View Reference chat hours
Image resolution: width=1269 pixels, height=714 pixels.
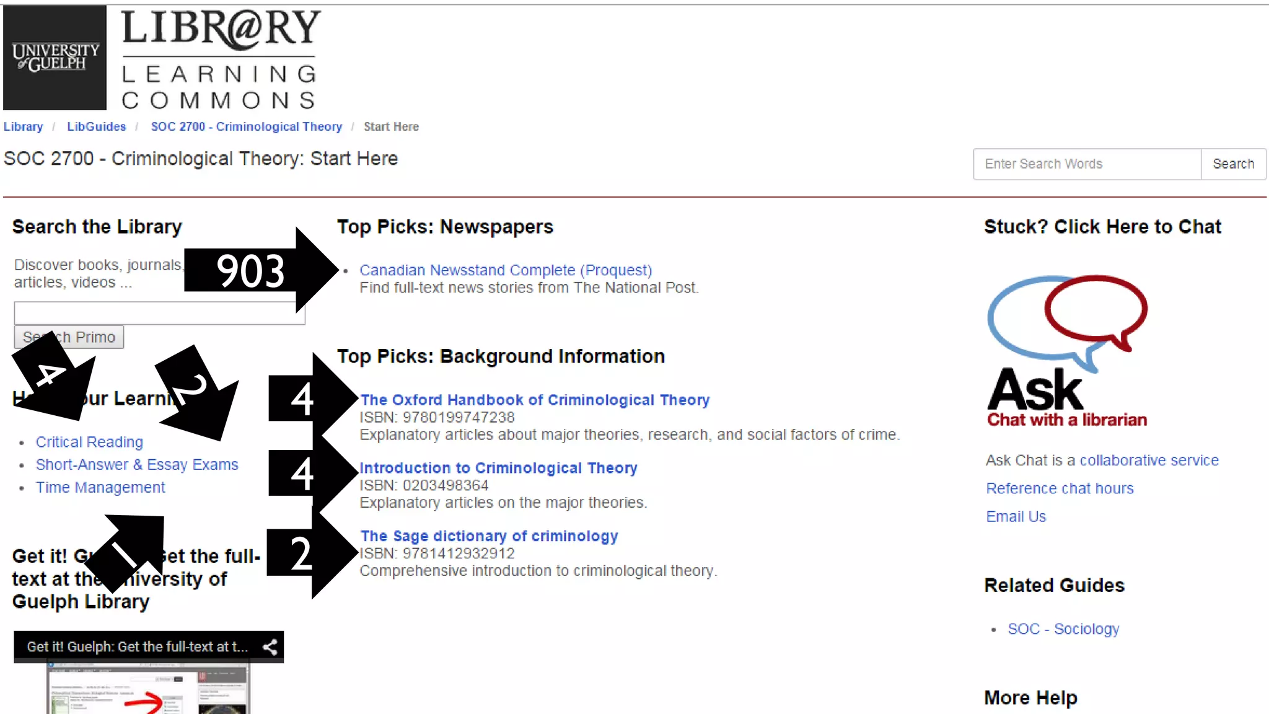coord(1060,488)
